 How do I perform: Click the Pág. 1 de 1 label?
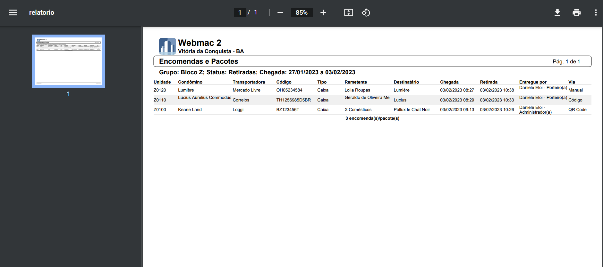566,61
